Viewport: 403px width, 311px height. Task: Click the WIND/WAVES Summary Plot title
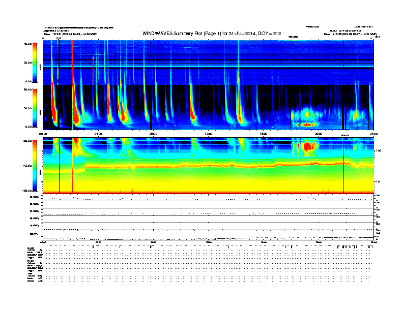[x=212, y=34]
